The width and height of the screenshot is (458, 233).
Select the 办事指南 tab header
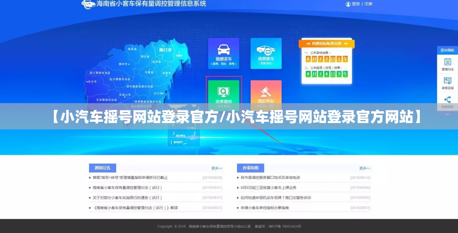point(250,168)
